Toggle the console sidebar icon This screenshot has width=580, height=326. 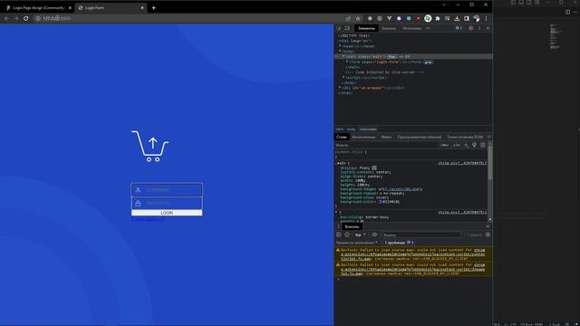[x=338, y=235]
